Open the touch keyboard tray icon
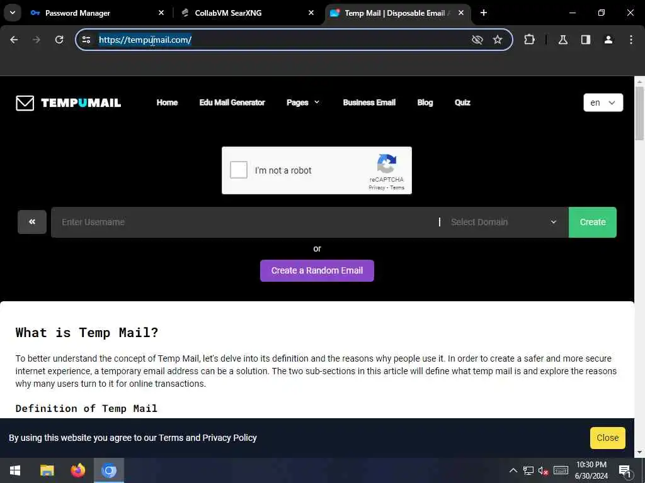Image resolution: width=645 pixels, height=483 pixels. pos(561,470)
